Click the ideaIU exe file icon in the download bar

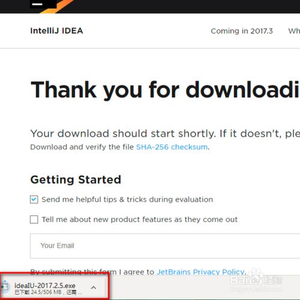pos(4,287)
